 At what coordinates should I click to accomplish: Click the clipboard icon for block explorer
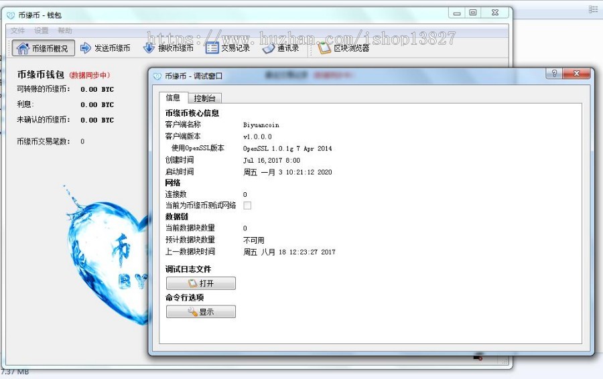(x=324, y=48)
